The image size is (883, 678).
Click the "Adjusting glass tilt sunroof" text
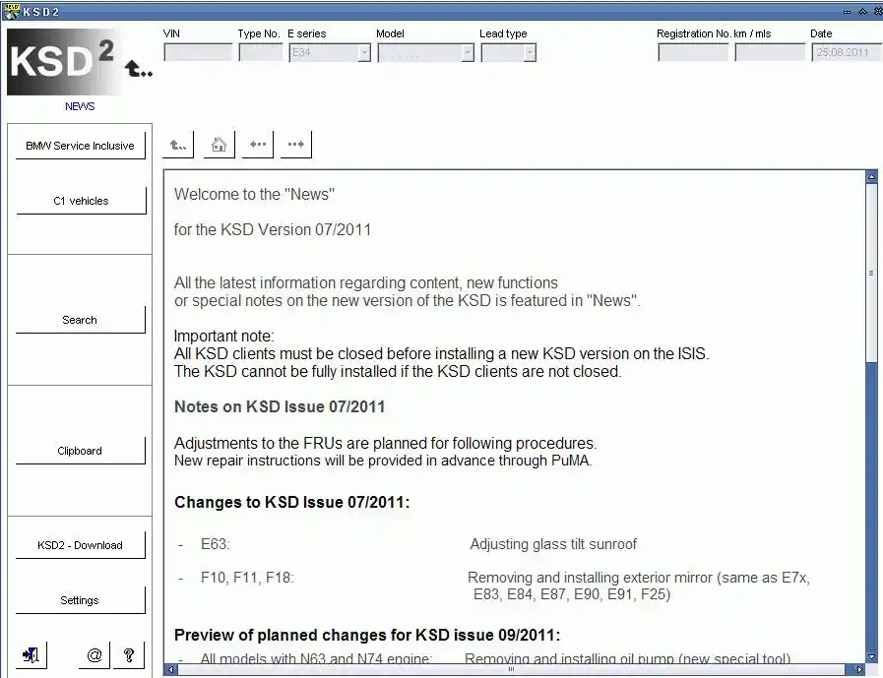[553, 544]
